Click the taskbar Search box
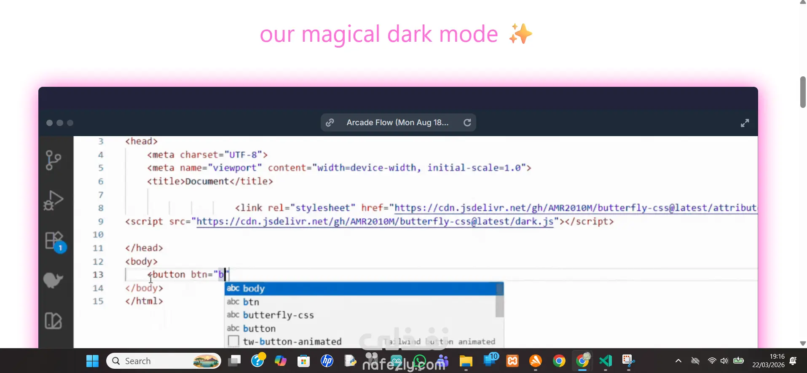 [164, 361]
